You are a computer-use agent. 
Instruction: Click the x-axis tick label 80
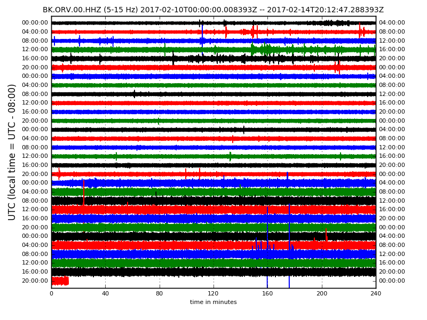[x=159, y=293]
